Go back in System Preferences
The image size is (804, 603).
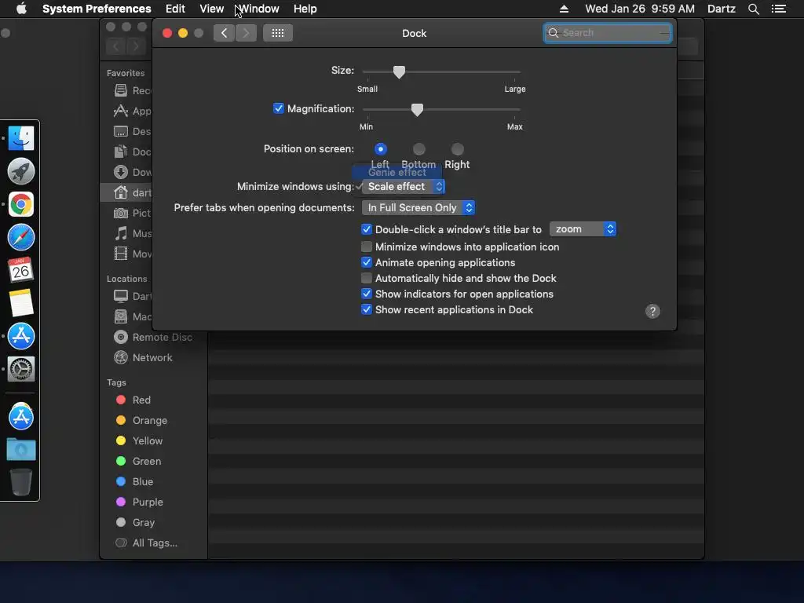click(x=224, y=33)
